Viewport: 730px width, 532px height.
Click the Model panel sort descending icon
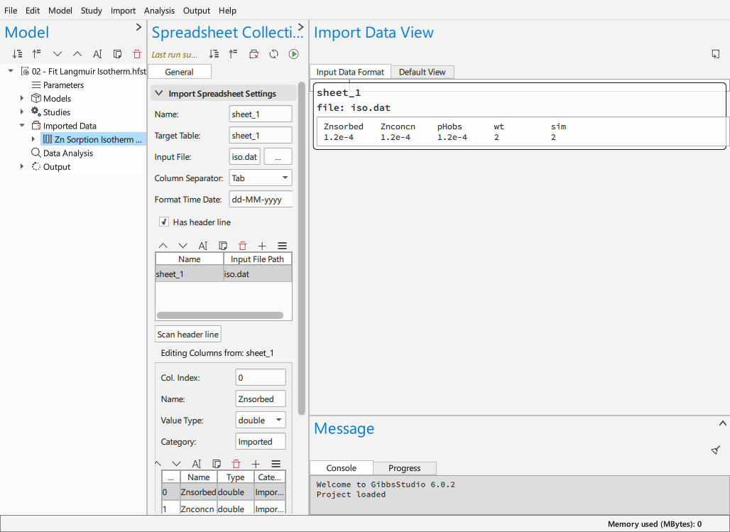coord(17,54)
